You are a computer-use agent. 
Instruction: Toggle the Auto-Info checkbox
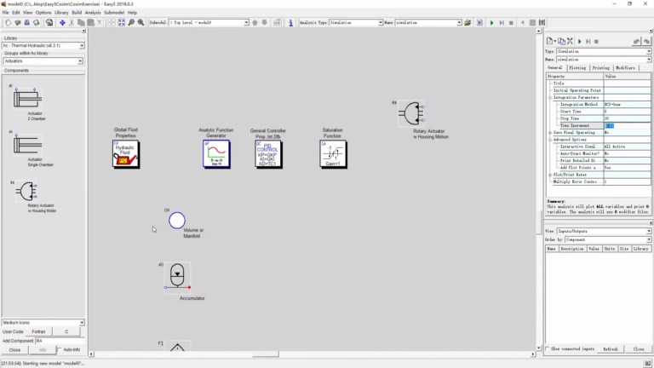pos(59,349)
